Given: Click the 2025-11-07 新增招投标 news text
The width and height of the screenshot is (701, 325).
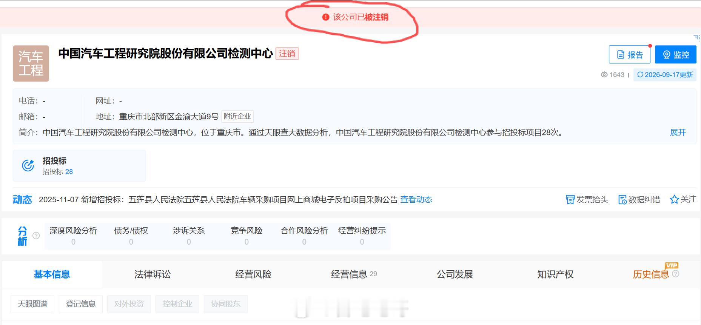Looking at the screenshot, I should coord(218,200).
